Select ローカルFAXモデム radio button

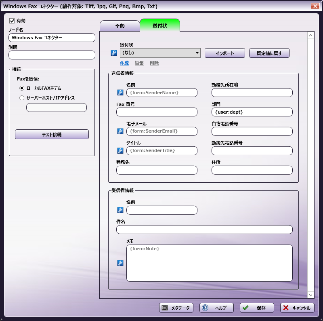pos(22,88)
